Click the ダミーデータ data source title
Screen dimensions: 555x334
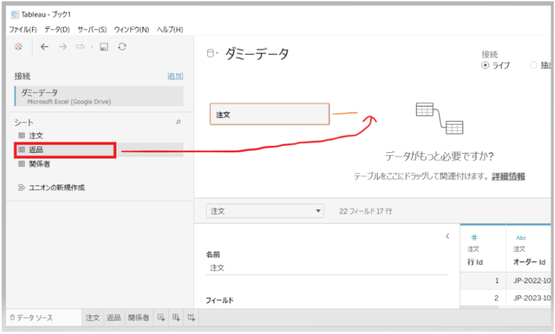pos(257,54)
